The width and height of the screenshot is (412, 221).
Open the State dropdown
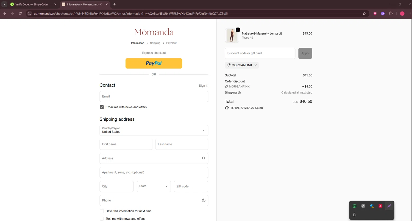pyautogui.click(x=154, y=186)
